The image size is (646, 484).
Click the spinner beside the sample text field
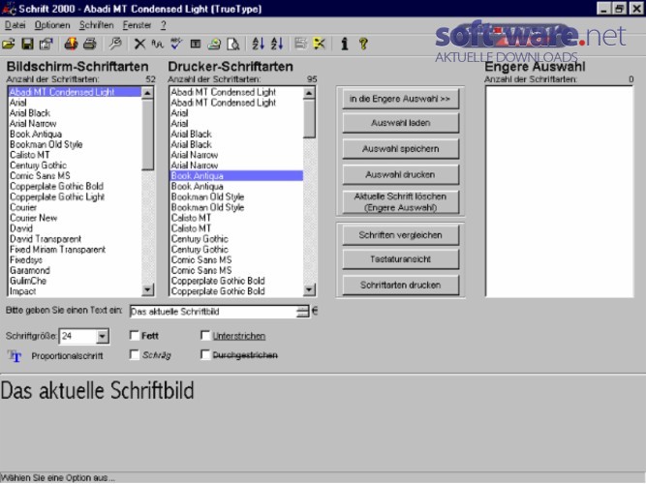(302, 312)
